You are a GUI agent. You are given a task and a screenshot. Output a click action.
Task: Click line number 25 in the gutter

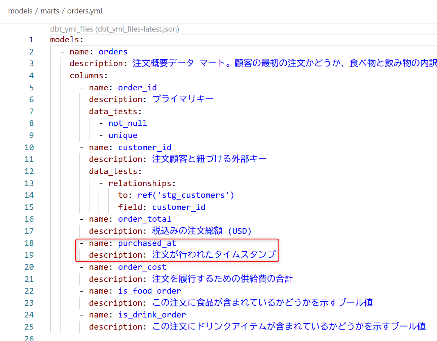click(29, 327)
